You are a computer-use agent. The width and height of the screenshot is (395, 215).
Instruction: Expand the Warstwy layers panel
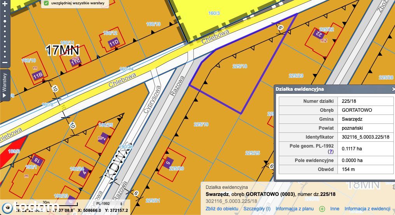pyautogui.click(x=5, y=85)
